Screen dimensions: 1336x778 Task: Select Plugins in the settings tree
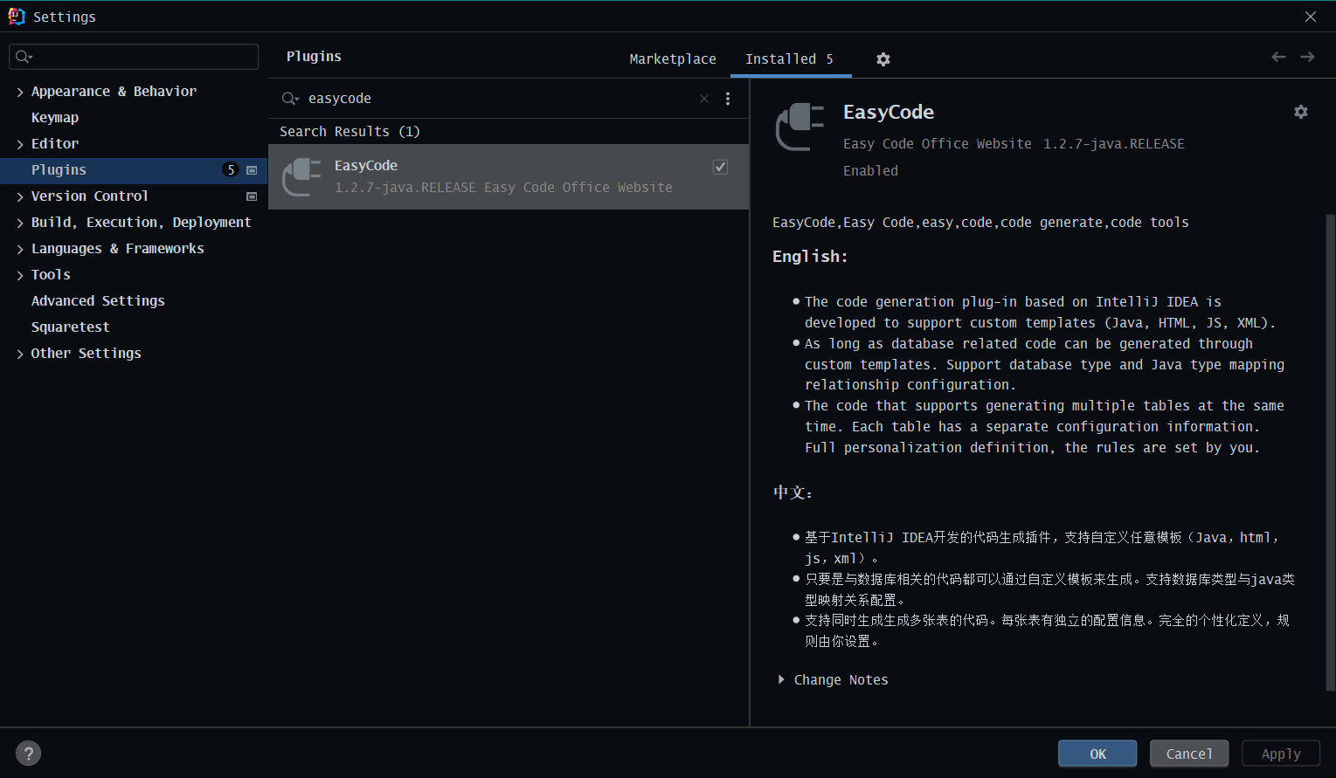click(x=134, y=170)
